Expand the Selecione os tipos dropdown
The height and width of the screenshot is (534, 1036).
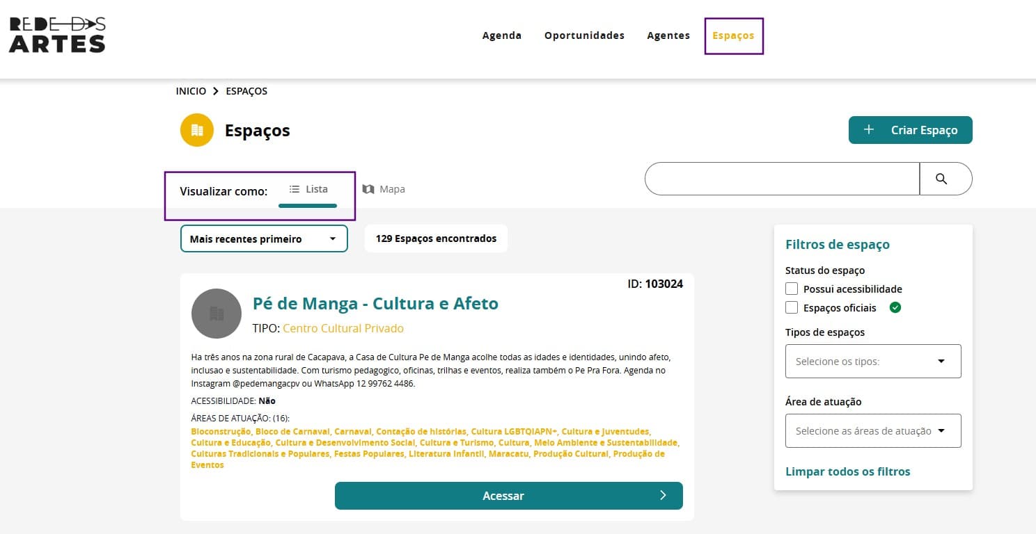point(872,362)
